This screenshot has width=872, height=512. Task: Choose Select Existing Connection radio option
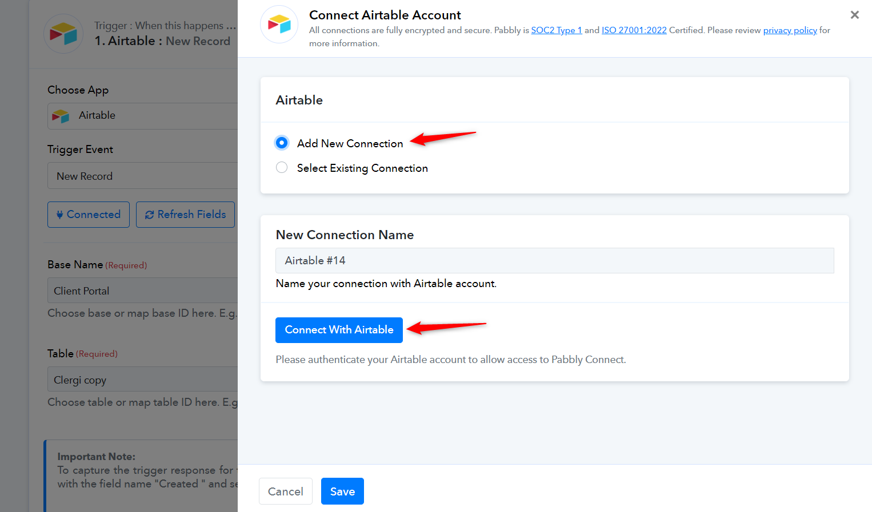282,167
